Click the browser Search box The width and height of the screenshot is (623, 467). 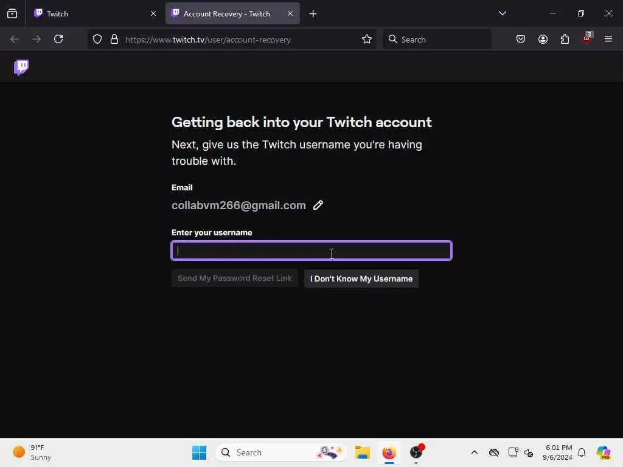437,40
